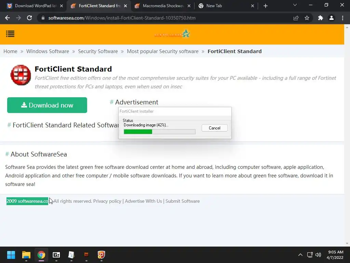The height and width of the screenshot is (263, 350).
Task: Click the installer download progress bar
Action: [x=160, y=132]
